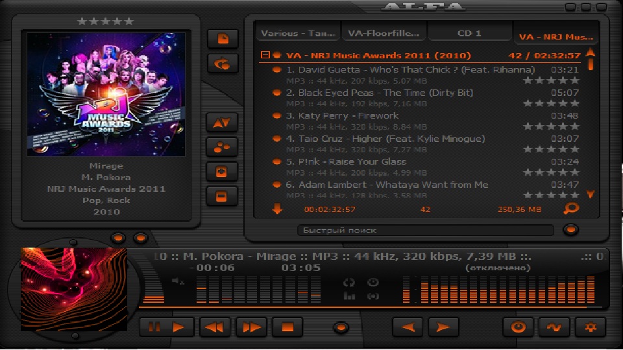Click the group header "42 / 02:32:57" text

pos(544,55)
